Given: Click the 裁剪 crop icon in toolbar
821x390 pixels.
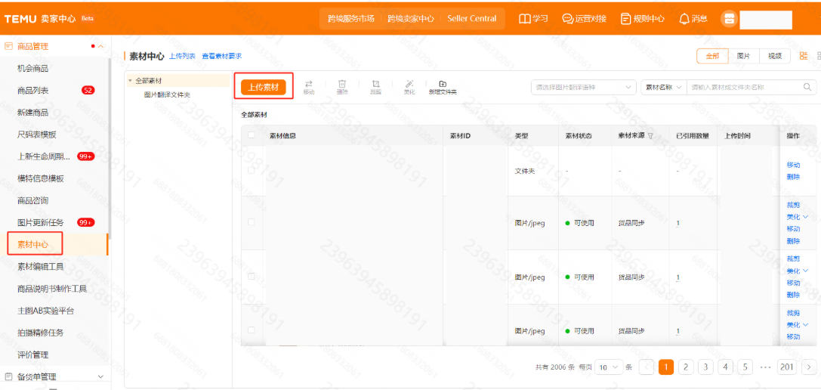Looking at the screenshot, I should [375, 83].
